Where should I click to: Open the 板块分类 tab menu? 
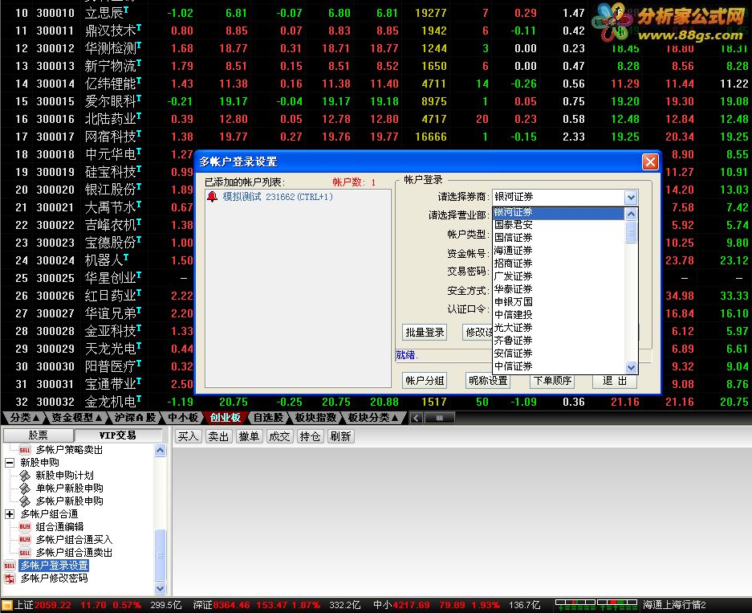373,418
